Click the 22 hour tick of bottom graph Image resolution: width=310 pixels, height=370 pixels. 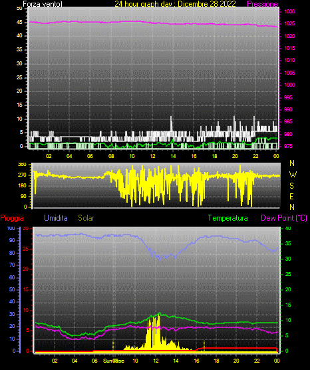[257, 361]
